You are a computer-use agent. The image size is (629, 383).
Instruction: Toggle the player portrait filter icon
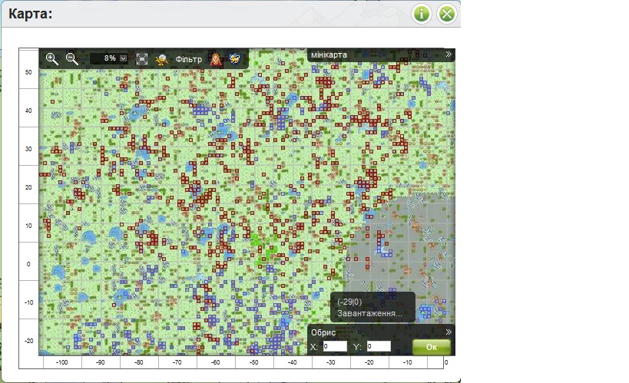tap(216, 59)
